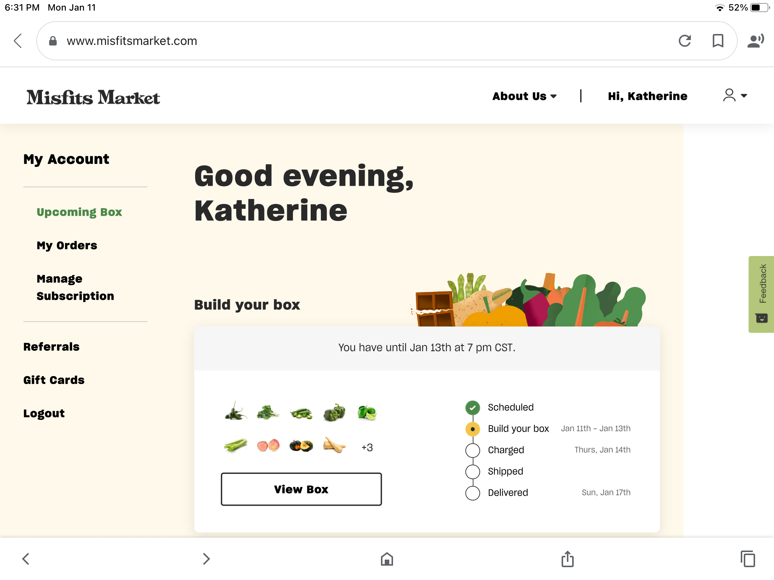The height and width of the screenshot is (580, 774).
Task: Bookmark this page using the bookmark icon
Action: (x=718, y=41)
